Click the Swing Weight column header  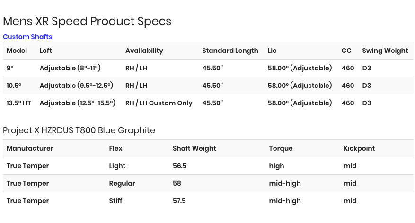point(385,51)
